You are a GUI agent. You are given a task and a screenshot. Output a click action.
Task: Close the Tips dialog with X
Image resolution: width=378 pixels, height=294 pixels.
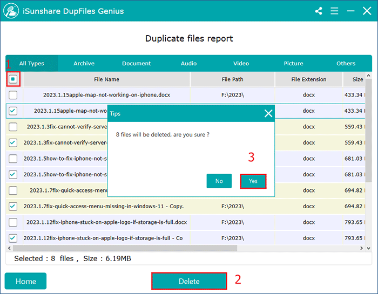click(268, 113)
